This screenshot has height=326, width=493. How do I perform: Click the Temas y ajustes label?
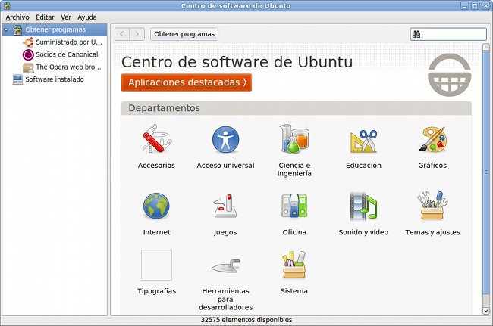click(432, 232)
